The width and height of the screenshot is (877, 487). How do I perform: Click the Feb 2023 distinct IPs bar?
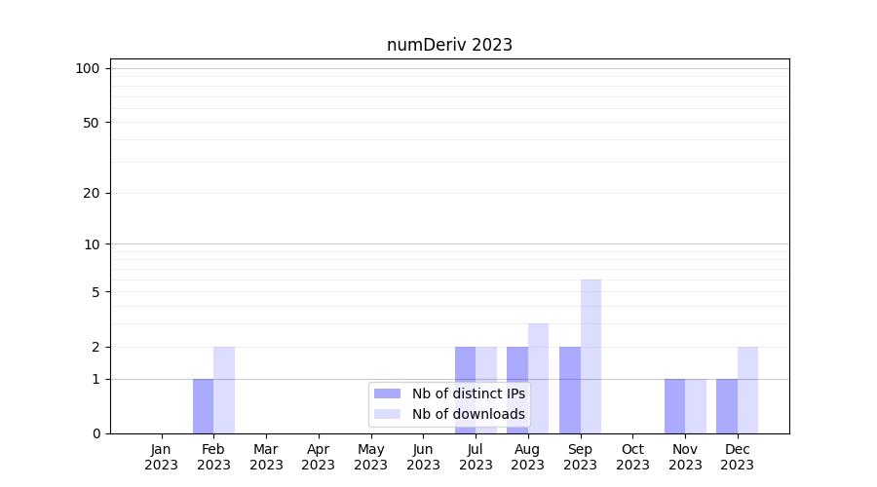pos(203,406)
